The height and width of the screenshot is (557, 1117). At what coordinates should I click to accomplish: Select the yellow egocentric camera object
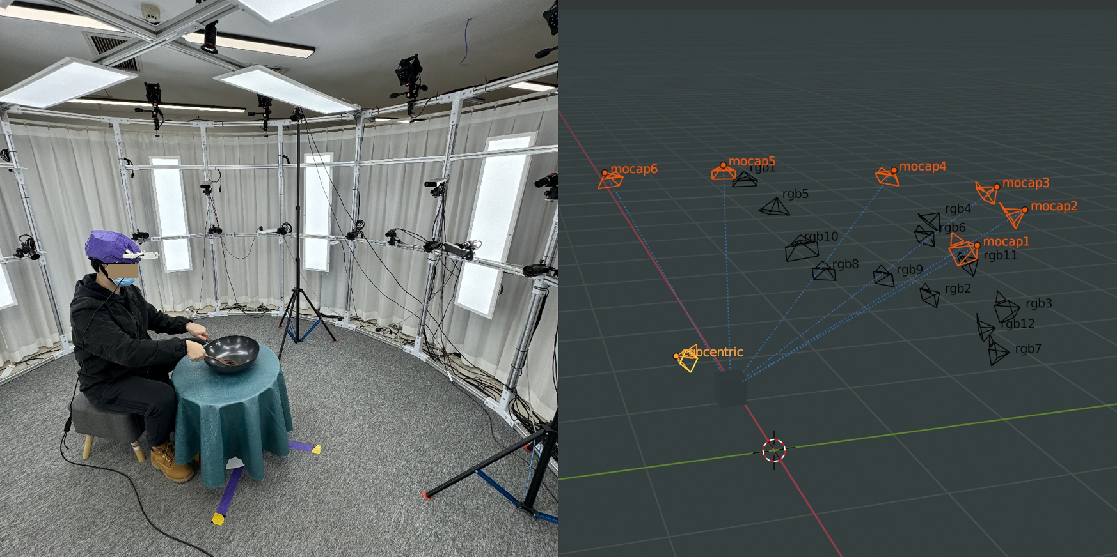(687, 358)
